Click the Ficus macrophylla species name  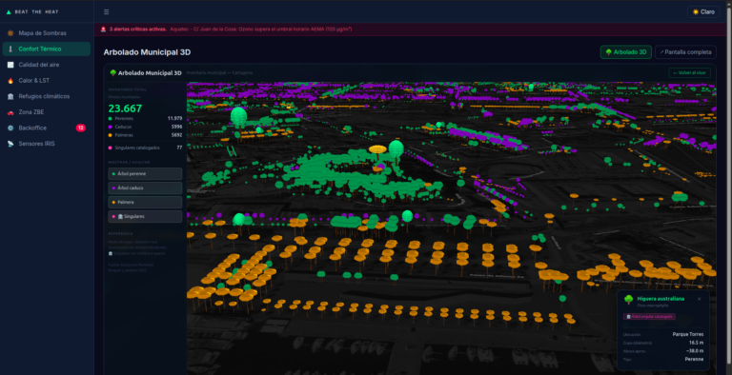[x=653, y=306]
